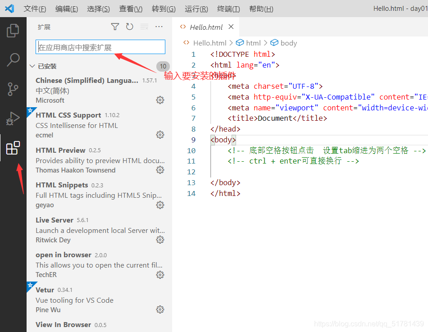Open 转到(G) menu
This screenshot has height=332, width=428.
click(x=164, y=9)
